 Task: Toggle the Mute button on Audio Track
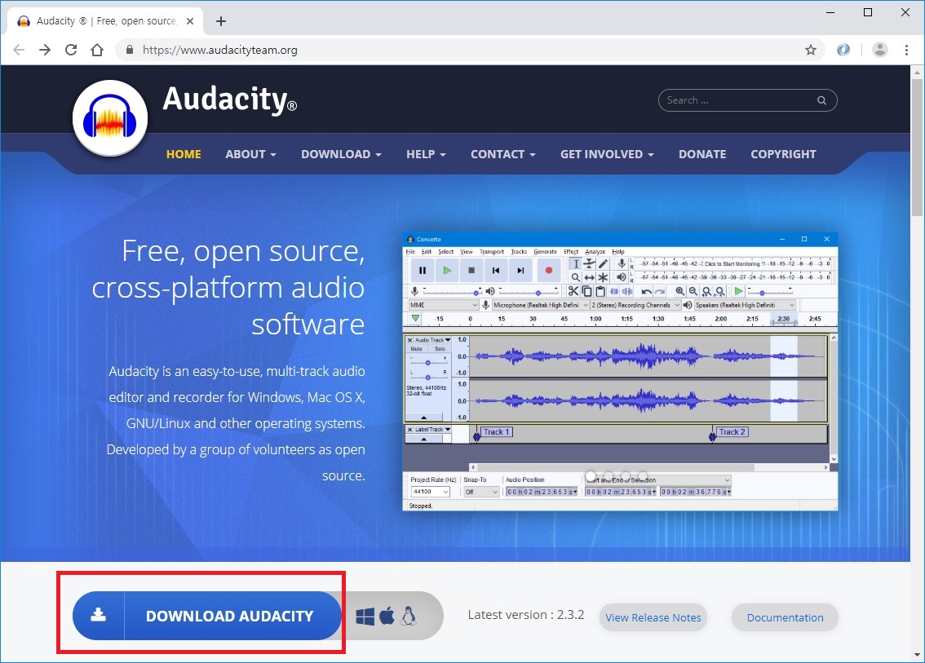click(x=417, y=349)
